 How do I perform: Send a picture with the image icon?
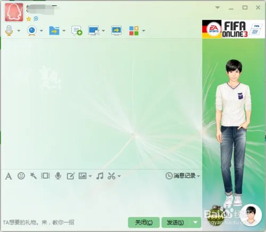(x=82, y=176)
